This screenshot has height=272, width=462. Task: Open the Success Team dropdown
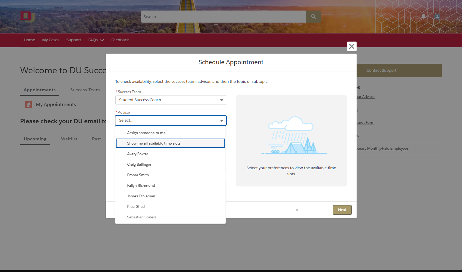171,100
